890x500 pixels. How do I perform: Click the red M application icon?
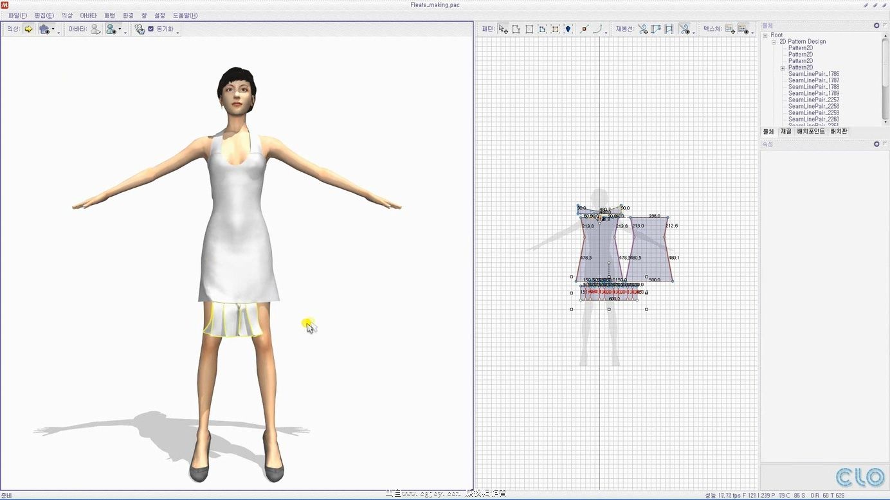point(4,5)
